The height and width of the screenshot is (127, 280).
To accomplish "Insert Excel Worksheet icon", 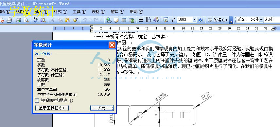I will (x=131, y=20).
